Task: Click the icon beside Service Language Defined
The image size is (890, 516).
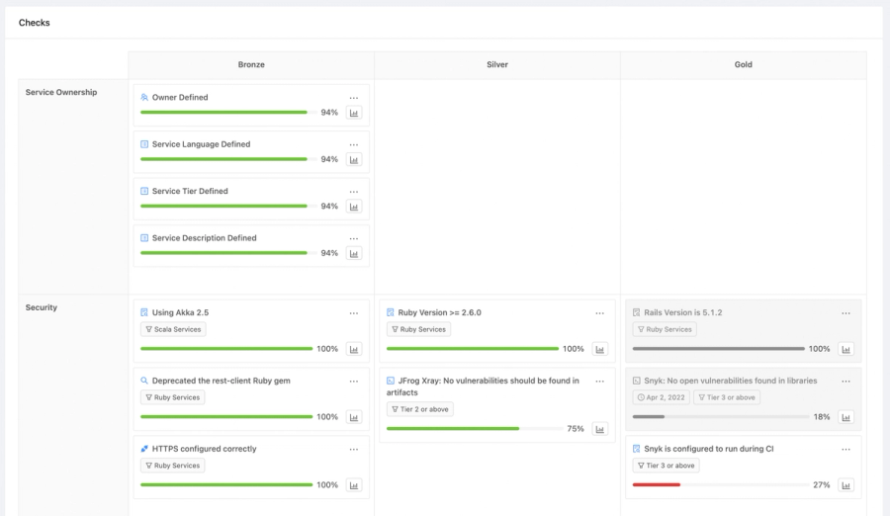Action: [144, 144]
